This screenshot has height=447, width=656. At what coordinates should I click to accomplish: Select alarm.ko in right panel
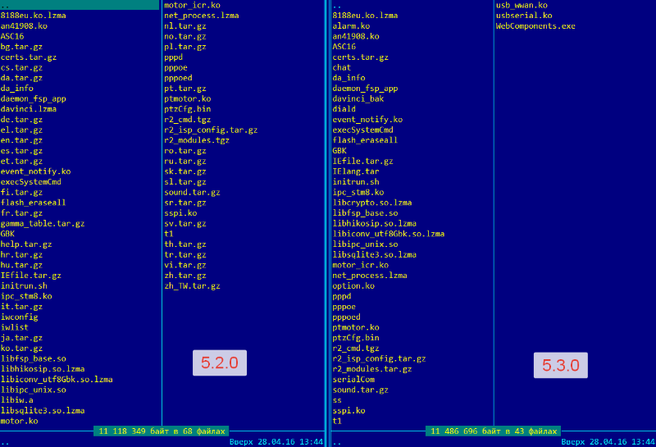pyautogui.click(x=351, y=26)
